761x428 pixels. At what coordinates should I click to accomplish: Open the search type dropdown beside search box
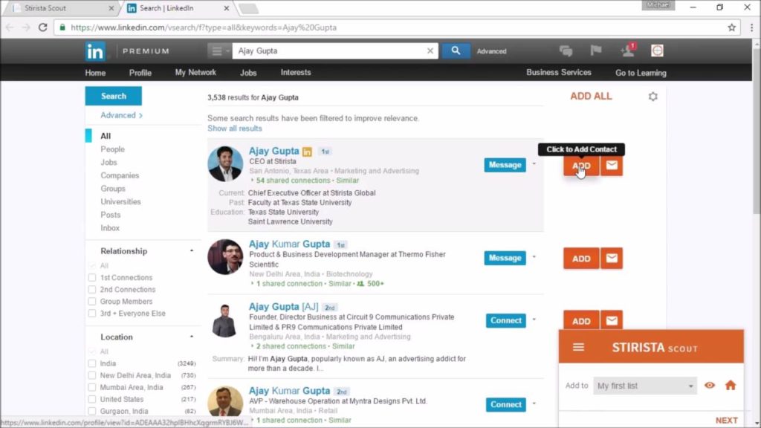tap(219, 51)
